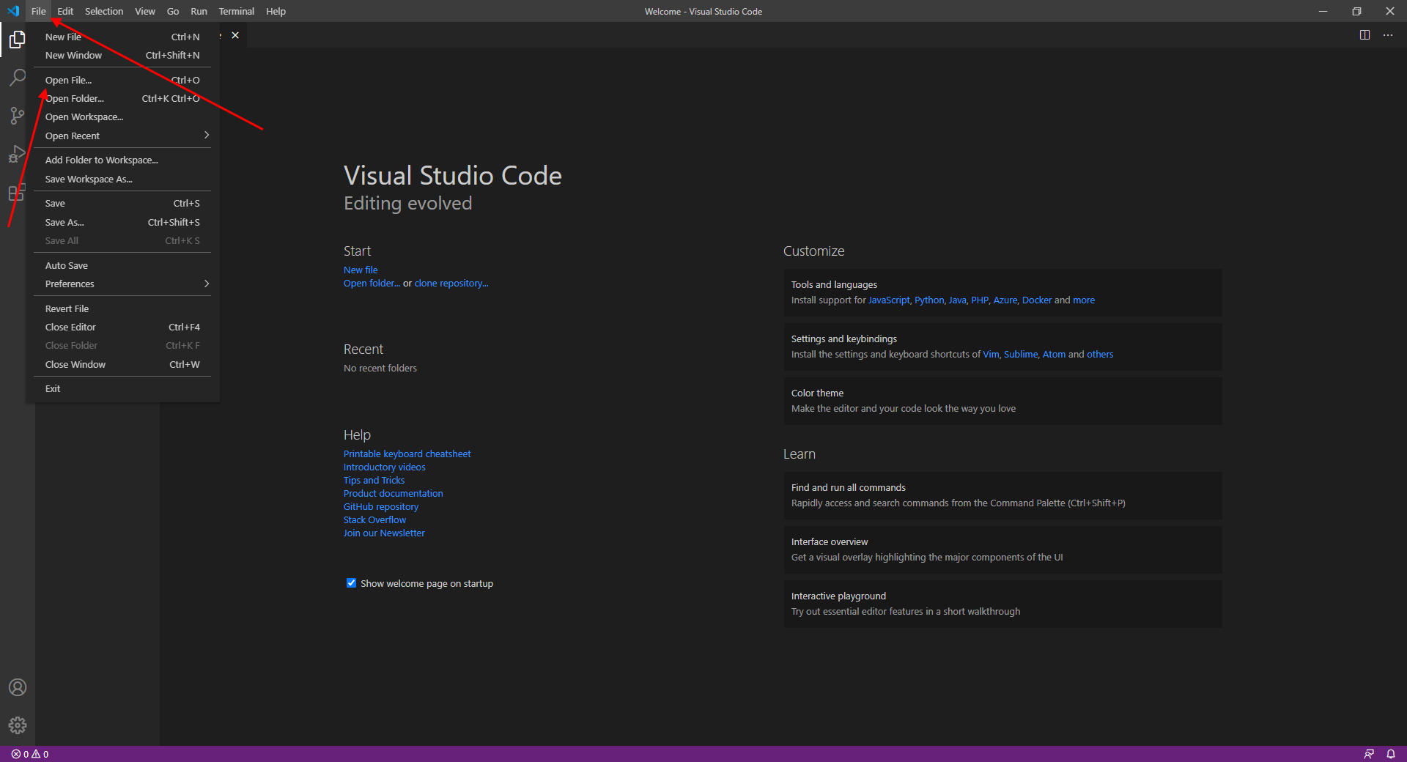Uncheck Show welcome page on startup
Viewport: 1407px width, 762px height.
pos(351,583)
